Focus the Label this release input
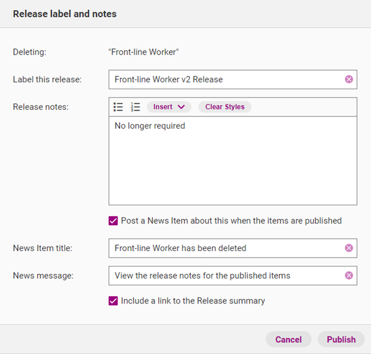This screenshot has height=354, width=371. coord(223,79)
